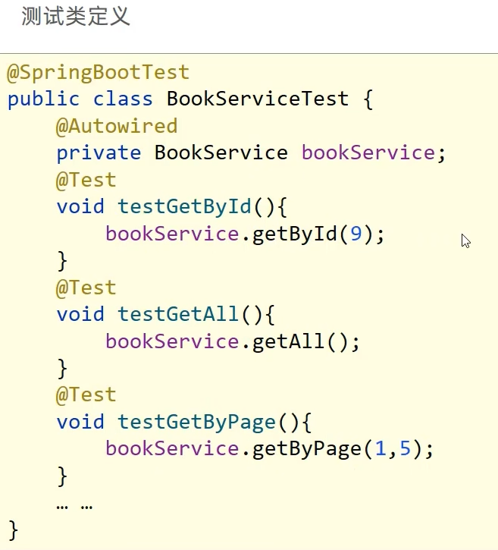The height and width of the screenshot is (550, 498).
Task: Click the @Test annotation above testGetByPage
Action: (86, 394)
